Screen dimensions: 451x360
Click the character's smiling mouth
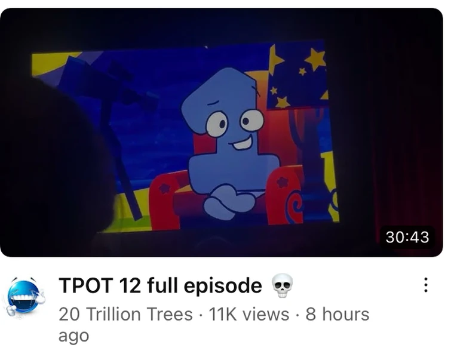click(246, 142)
